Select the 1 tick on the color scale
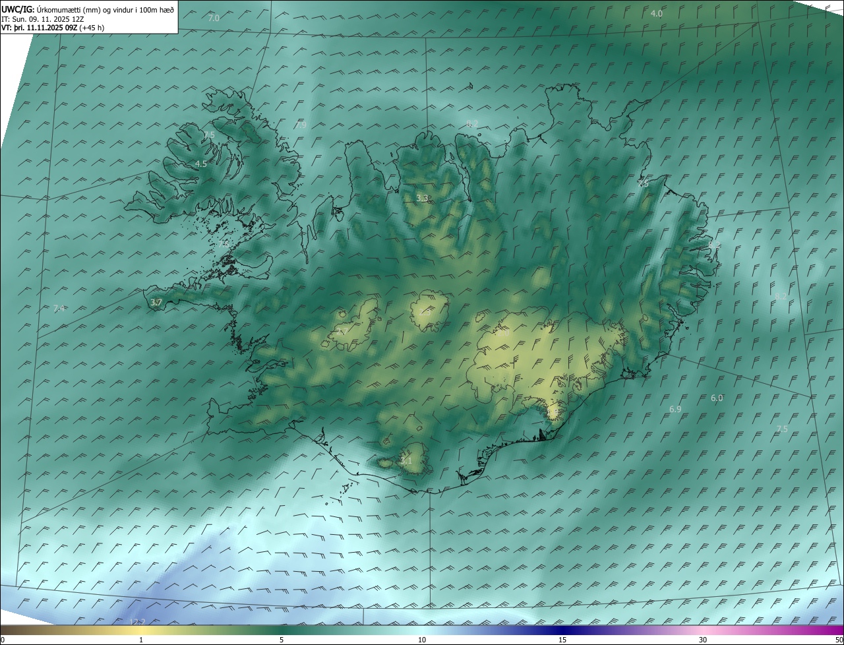Image resolution: width=844 pixels, height=645 pixels. point(141,640)
